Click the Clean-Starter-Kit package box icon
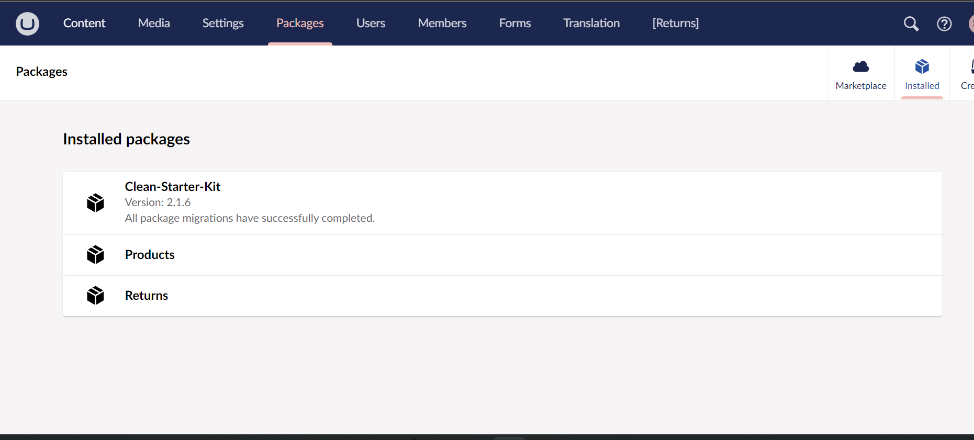Viewport: 974px width, 440px height. (x=95, y=202)
